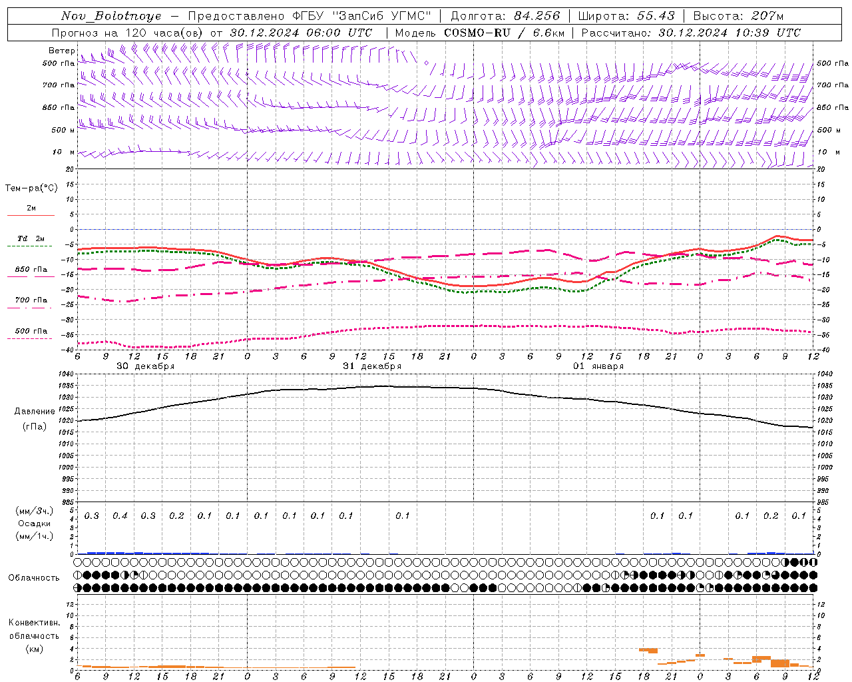Click the 850 гПа temperature legend entry

(x=31, y=270)
